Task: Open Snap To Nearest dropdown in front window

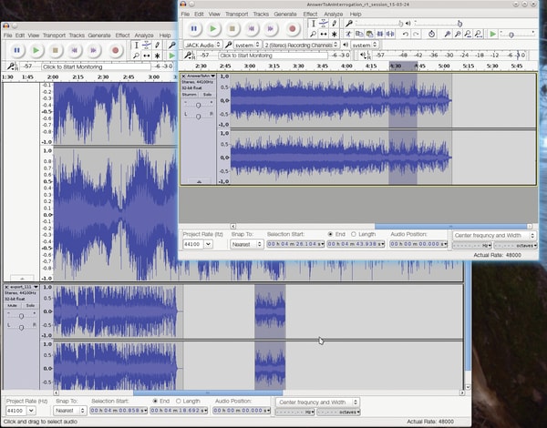Action: [247, 244]
